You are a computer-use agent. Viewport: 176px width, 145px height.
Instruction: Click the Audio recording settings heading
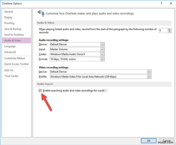click(54, 40)
